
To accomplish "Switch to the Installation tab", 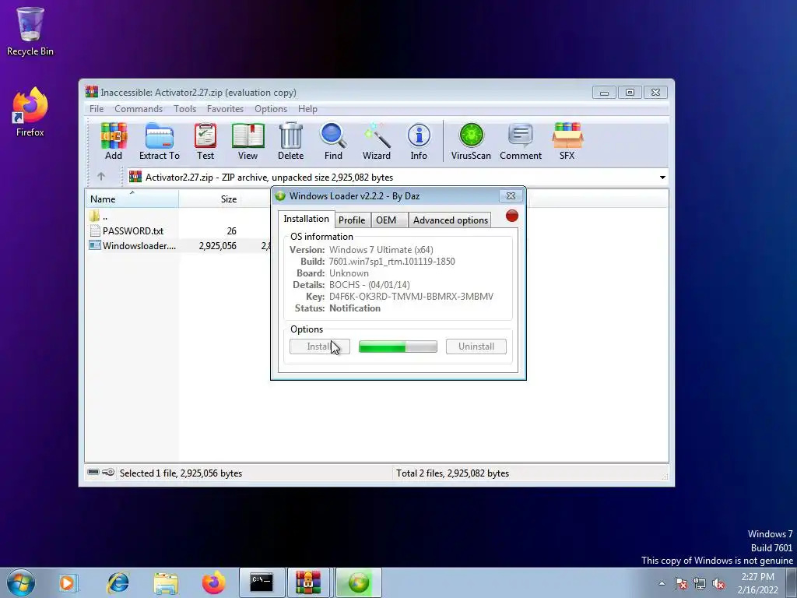I will click(306, 219).
